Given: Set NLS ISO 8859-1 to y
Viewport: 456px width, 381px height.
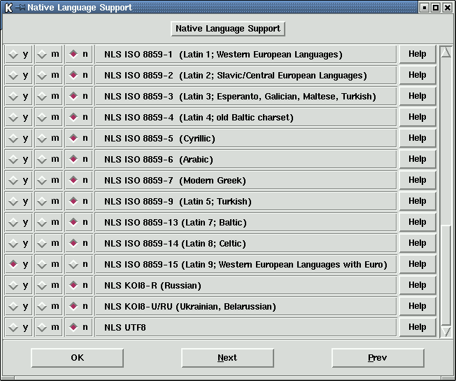Looking at the screenshot, I should coord(18,54).
